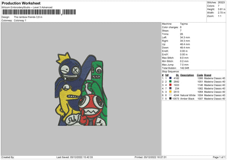Image resolution: width=227 pixels, height=160 pixels.
Task: Click the "Stop Sequence:" heading
Action: pos(171,72)
